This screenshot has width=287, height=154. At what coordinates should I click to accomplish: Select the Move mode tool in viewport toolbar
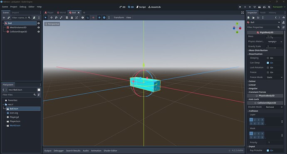point(51,17)
